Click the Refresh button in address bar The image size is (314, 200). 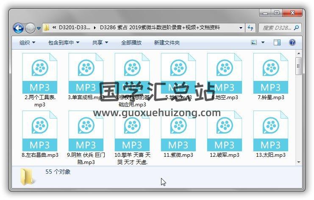point(250,28)
